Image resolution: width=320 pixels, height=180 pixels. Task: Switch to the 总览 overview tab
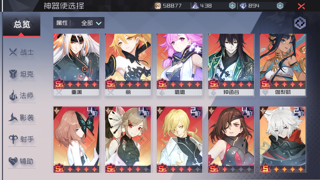click(21, 24)
